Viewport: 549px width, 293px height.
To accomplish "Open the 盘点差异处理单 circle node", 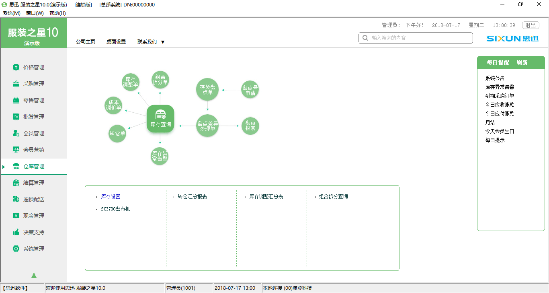I will (207, 126).
